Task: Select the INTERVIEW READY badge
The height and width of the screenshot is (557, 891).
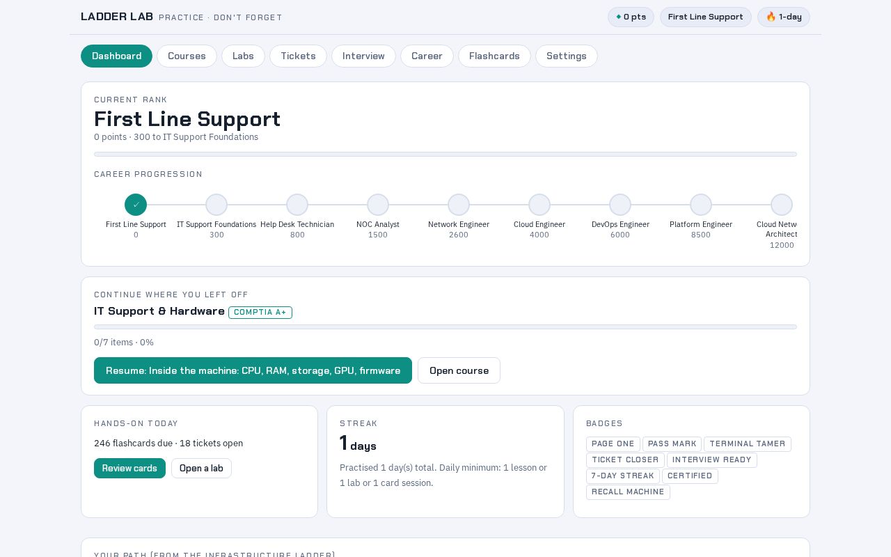Action: [712, 460]
